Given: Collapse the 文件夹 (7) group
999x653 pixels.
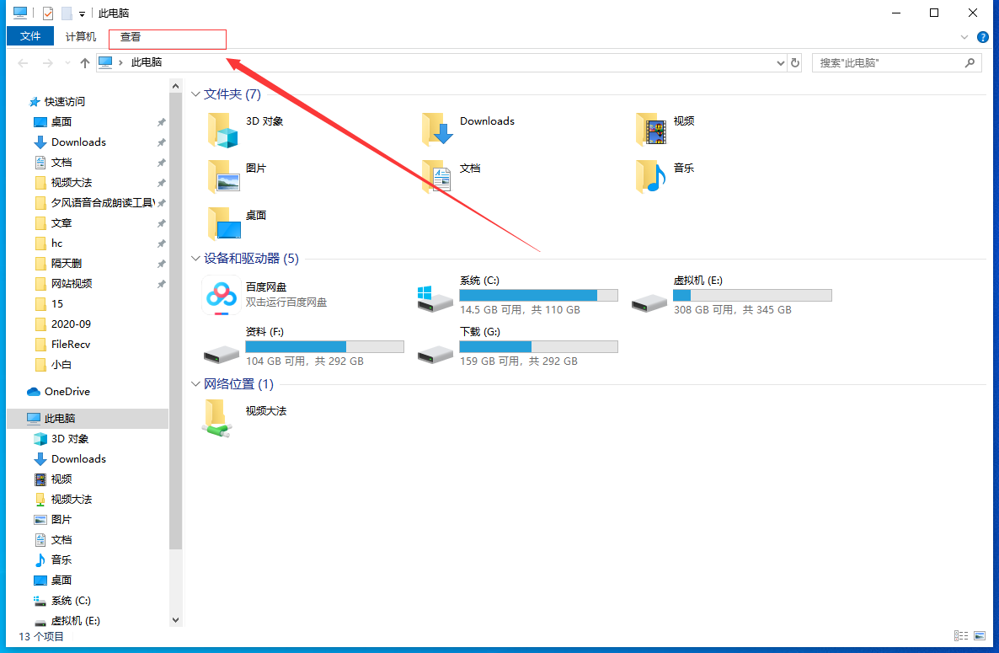Looking at the screenshot, I should pos(196,94).
